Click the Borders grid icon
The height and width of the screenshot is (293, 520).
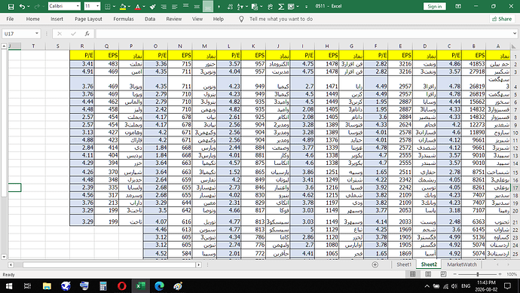pyautogui.click(x=108, y=6)
